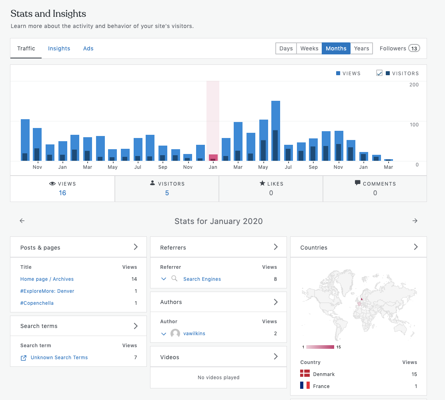This screenshot has width=445, height=400.
Task: Click the Denmark flag icon
Action: click(305, 374)
